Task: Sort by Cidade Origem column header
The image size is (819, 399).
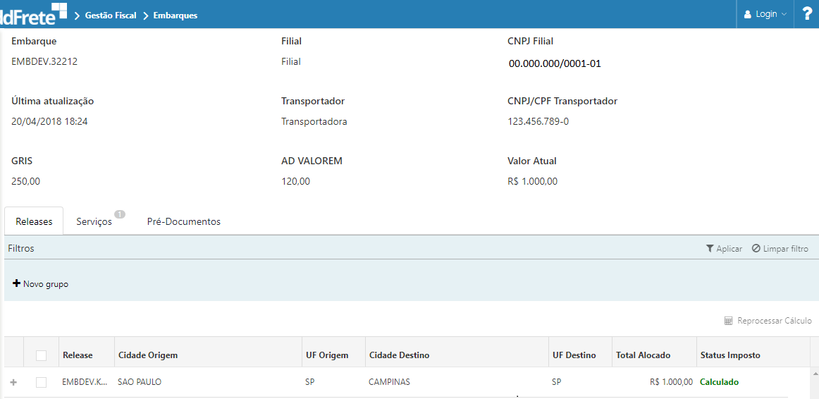Action: (148, 355)
